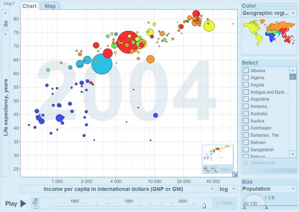
Task: Click the 1980 mark on the timeline
Action: (x=75, y=201)
